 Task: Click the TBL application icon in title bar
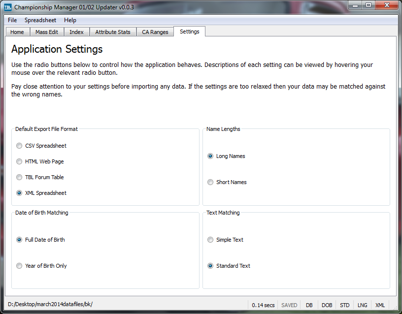tap(8, 7)
